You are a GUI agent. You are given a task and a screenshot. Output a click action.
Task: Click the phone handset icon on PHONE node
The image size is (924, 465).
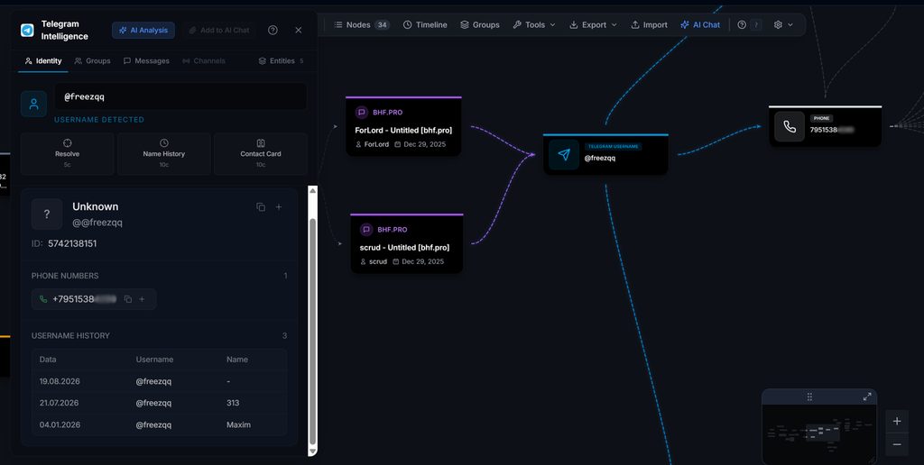(x=790, y=126)
